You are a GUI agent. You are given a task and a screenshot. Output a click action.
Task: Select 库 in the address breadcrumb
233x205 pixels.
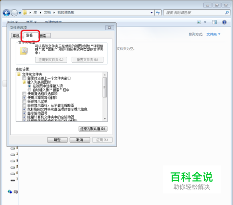[35, 13]
